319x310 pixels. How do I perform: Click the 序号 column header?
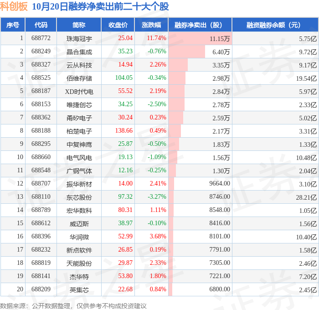13,25
